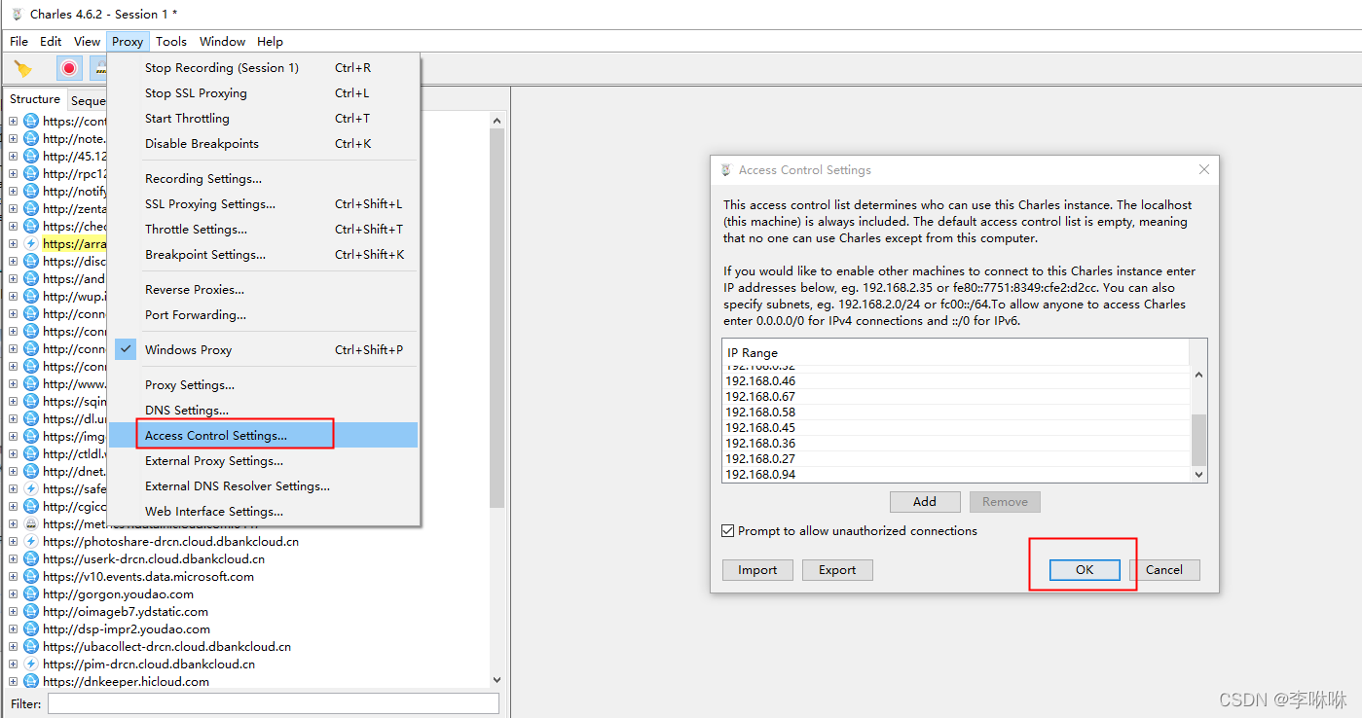Click globe icon beside userk-drcn.cloud.dbankcloud.cn
This screenshot has height=718, width=1362.
click(x=30, y=559)
